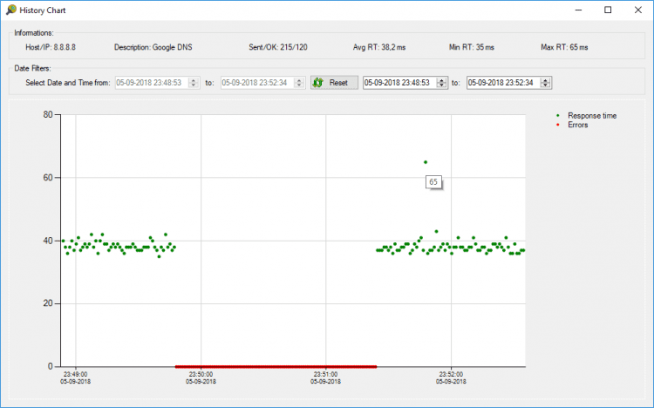This screenshot has width=654, height=408.
Task: Click the active end date field 23:52:34
Action: point(501,83)
